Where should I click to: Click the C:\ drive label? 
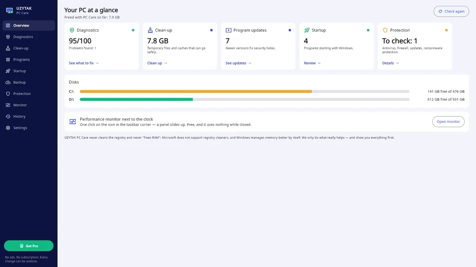coord(71,91)
